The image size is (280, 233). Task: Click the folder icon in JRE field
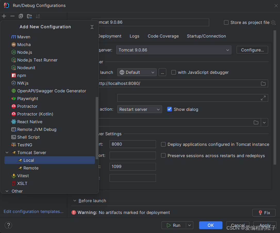[x=256, y=123]
